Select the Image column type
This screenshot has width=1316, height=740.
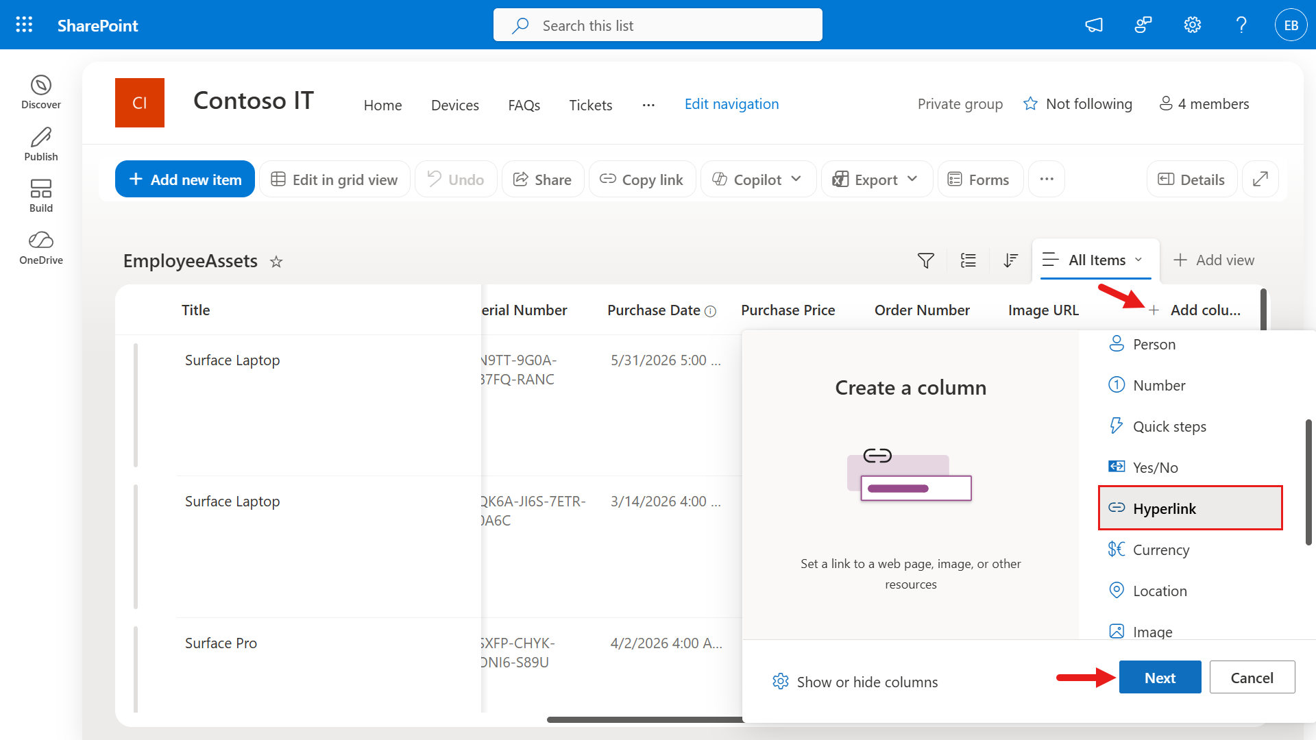[1191, 629]
